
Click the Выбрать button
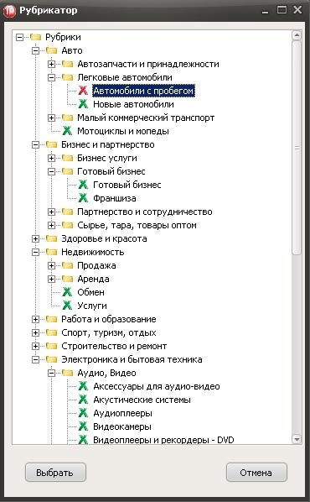coord(55,473)
